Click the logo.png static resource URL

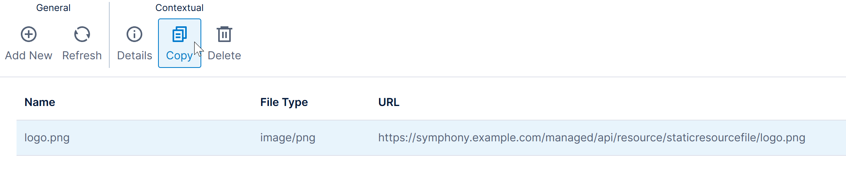coord(592,138)
